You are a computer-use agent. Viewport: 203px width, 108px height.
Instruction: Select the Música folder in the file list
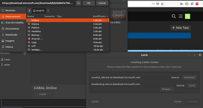point(68,24)
